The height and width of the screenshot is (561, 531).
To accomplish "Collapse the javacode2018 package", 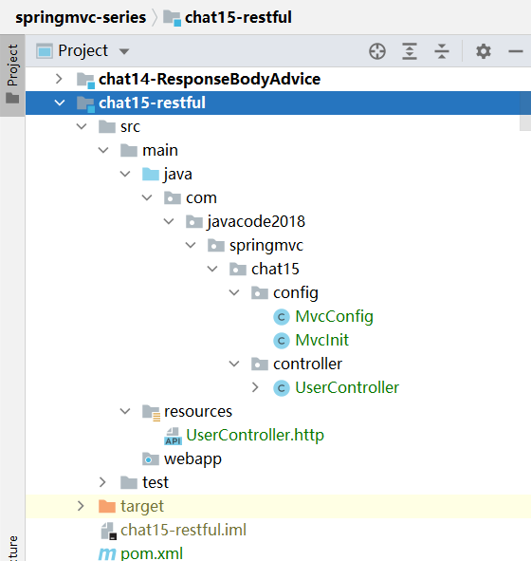I will tap(169, 221).
